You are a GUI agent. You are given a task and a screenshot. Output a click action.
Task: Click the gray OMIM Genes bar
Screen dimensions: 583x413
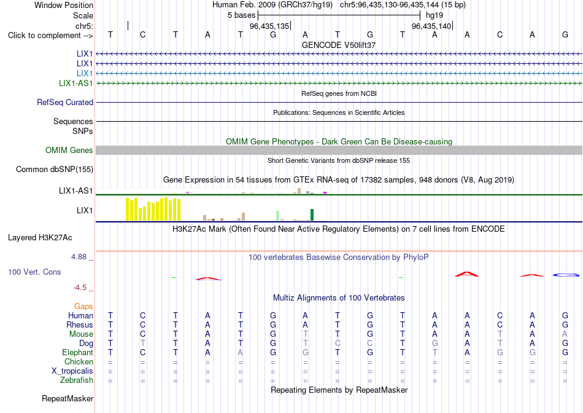pos(339,150)
